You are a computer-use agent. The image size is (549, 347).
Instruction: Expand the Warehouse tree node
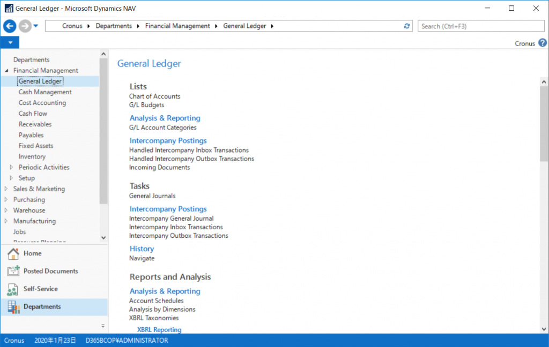pos(6,210)
